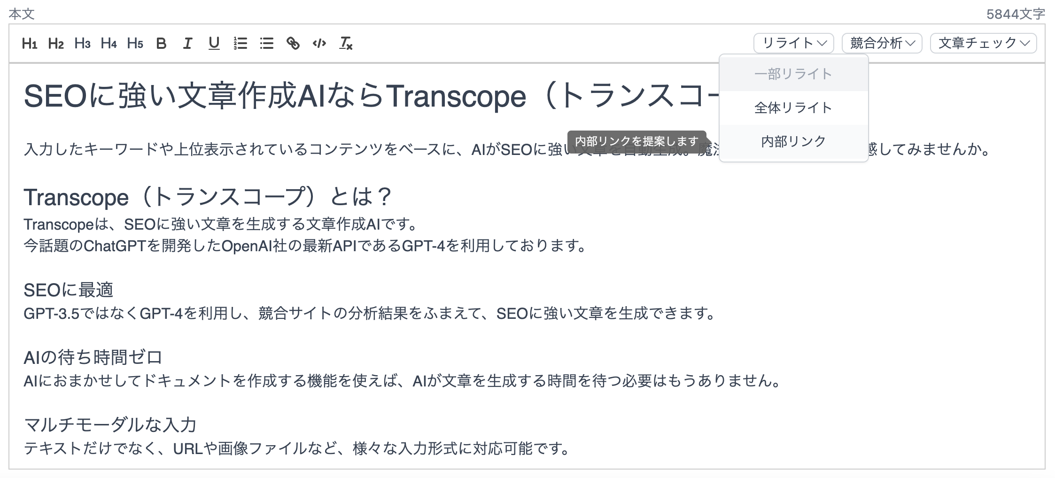Insert a code block
The image size is (1055, 478).
click(x=319, y=44)
